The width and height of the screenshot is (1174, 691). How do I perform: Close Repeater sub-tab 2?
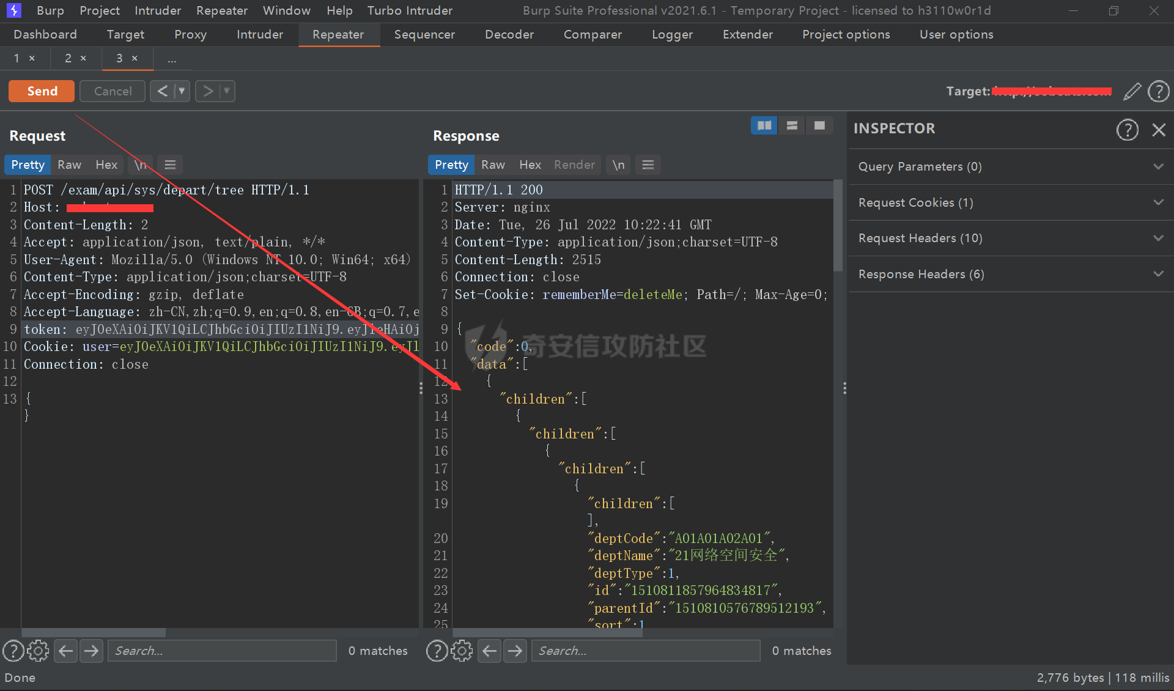83,58
